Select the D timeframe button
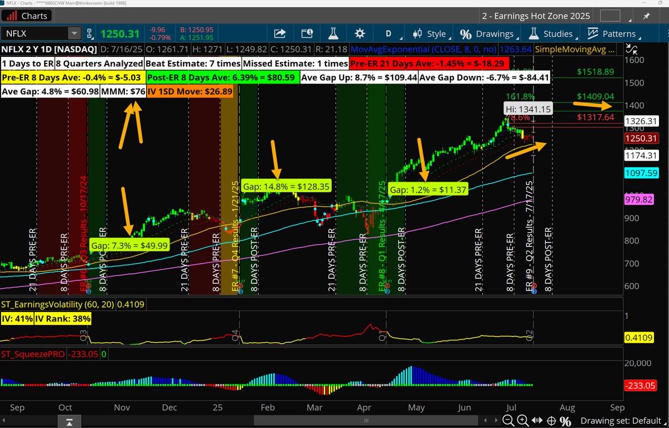Screen dimensions: 669x428 coord(389,33)
